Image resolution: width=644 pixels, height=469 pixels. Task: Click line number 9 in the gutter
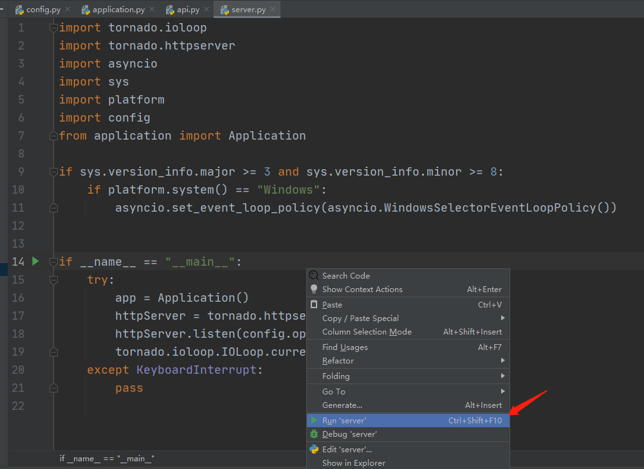[x=21, y=172]
